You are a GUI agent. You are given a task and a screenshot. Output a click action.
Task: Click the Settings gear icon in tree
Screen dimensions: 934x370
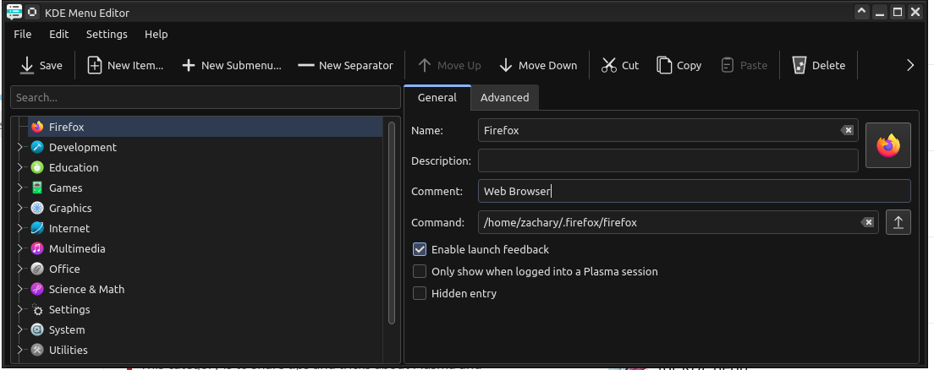37,310
